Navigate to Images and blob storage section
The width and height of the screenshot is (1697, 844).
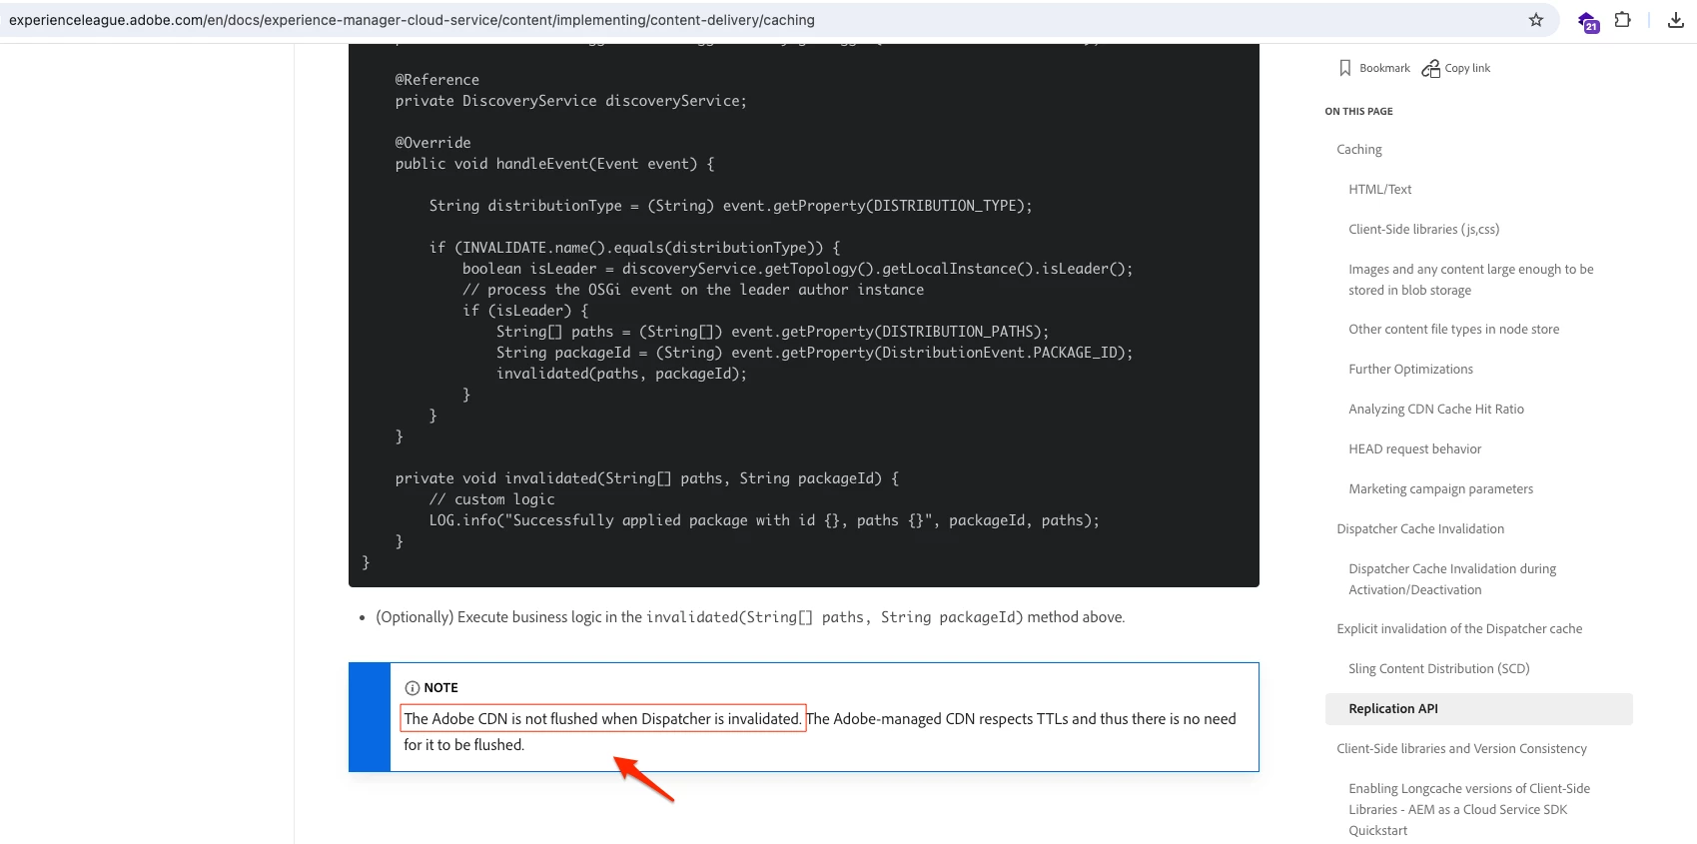[x=1470, y=280]
